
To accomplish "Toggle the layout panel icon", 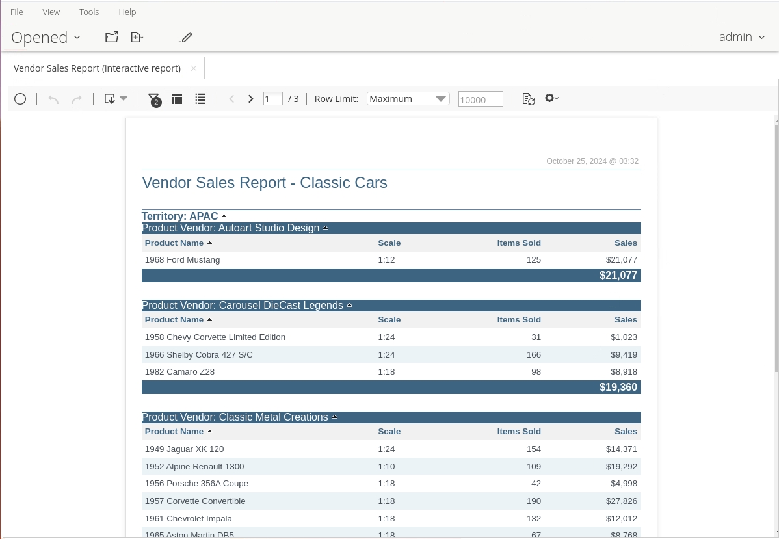I will click(177, 99).
